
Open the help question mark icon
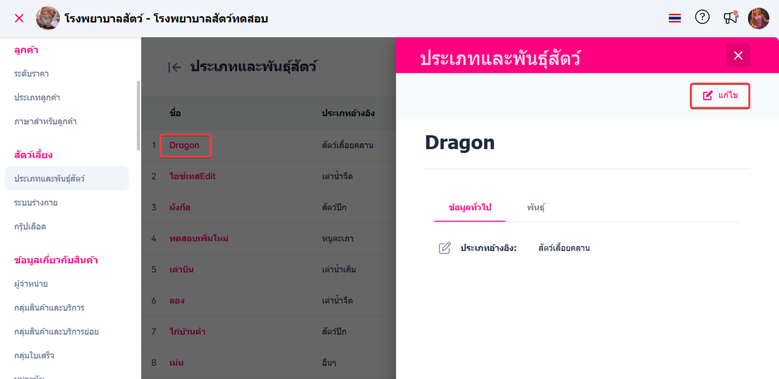coord(702,17)
